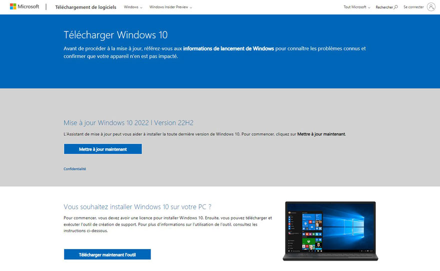This screenshot has width=440, height=271.
Task: Click the paragraph starting Avant de procéder
Action: (x=214, y=52)
